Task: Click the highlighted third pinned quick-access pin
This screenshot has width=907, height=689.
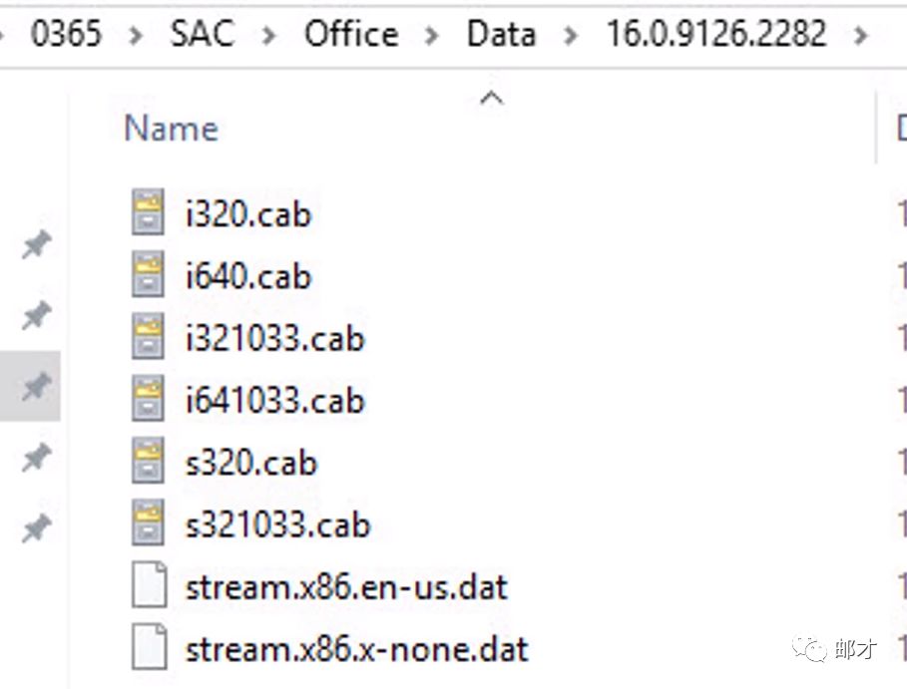Action: (36, 387)
